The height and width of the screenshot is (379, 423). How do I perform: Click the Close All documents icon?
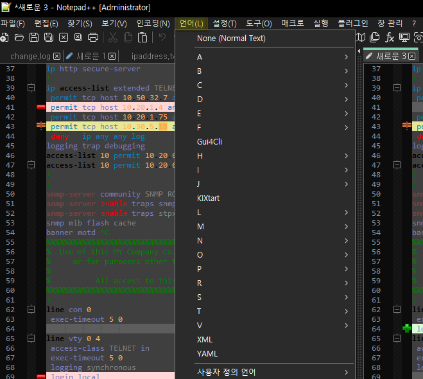point(78,37)
